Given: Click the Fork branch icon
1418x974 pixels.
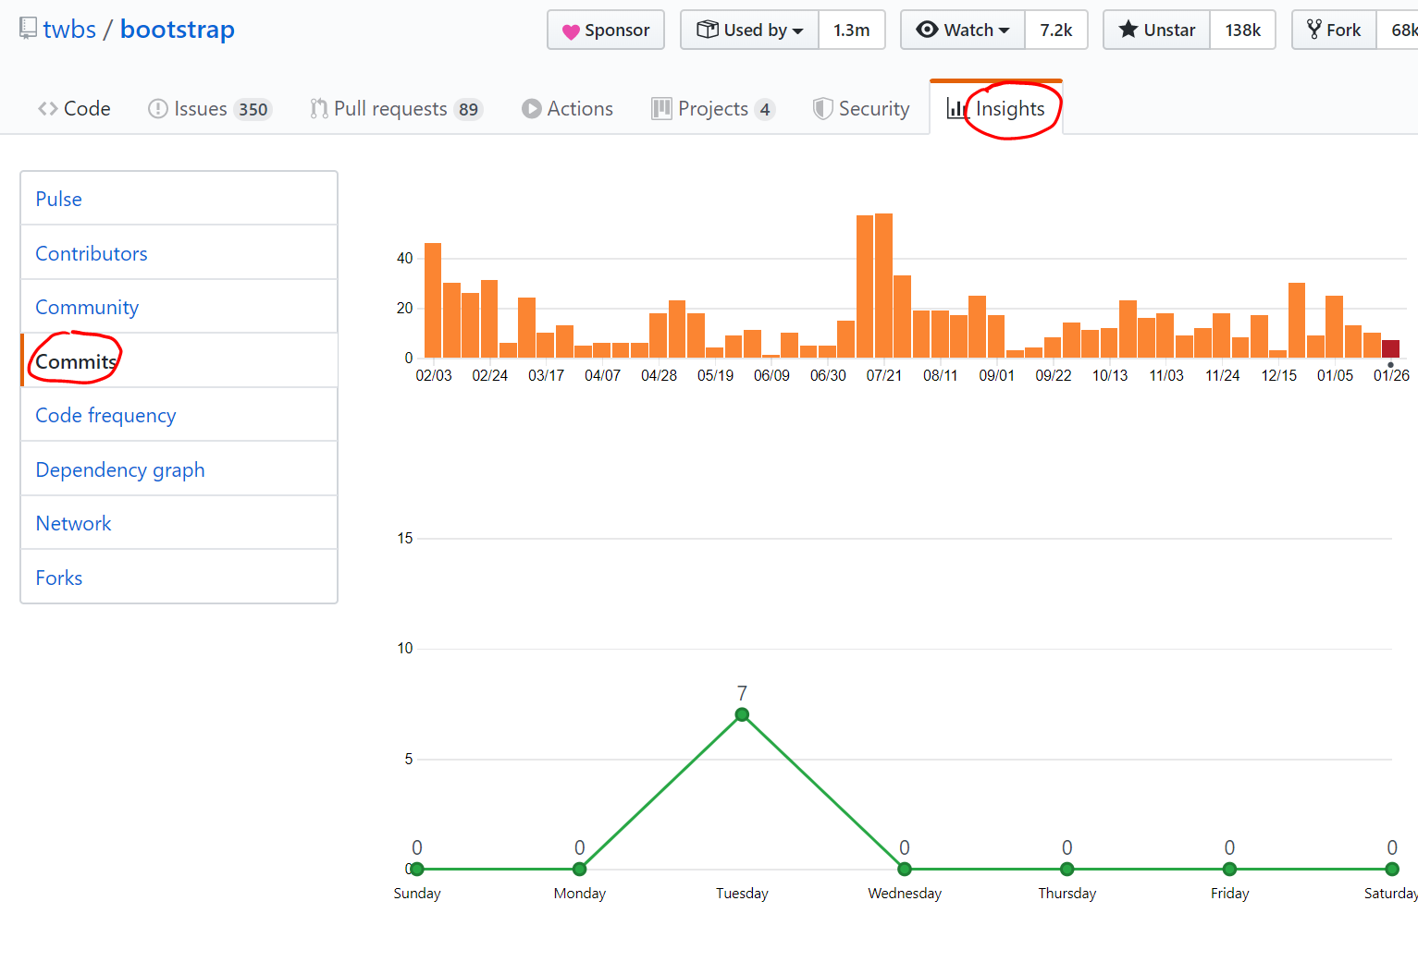Looking at the screenshot, I should [1313, 30].
